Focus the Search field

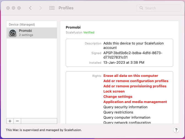tap(159, 8)
